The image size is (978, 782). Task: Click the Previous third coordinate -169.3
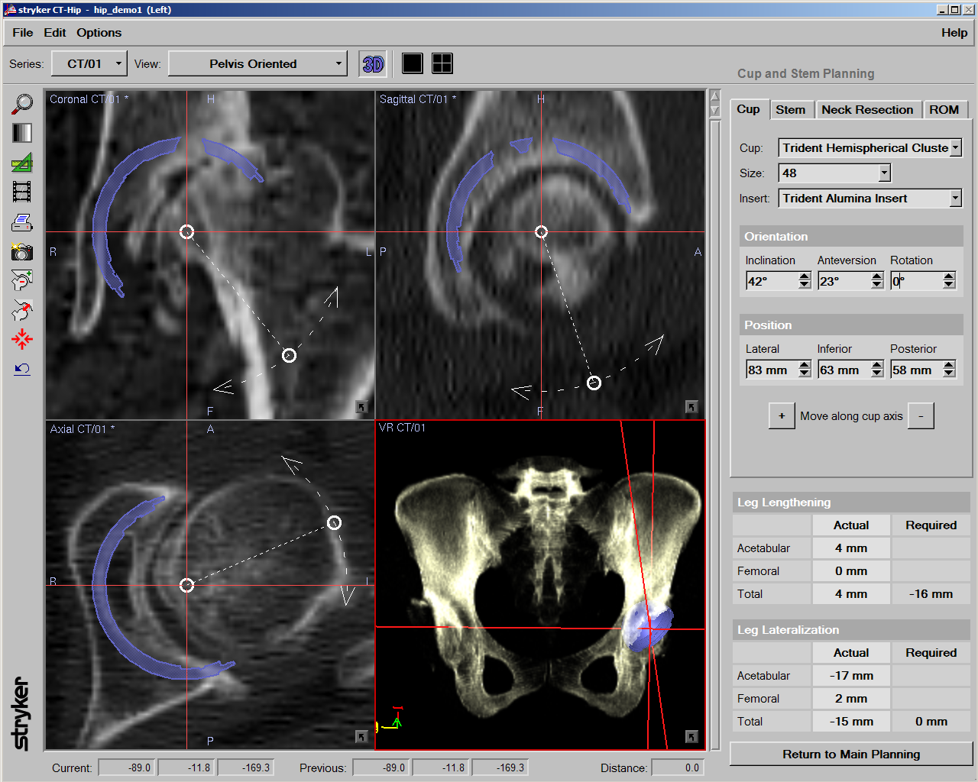click(500, 767)
